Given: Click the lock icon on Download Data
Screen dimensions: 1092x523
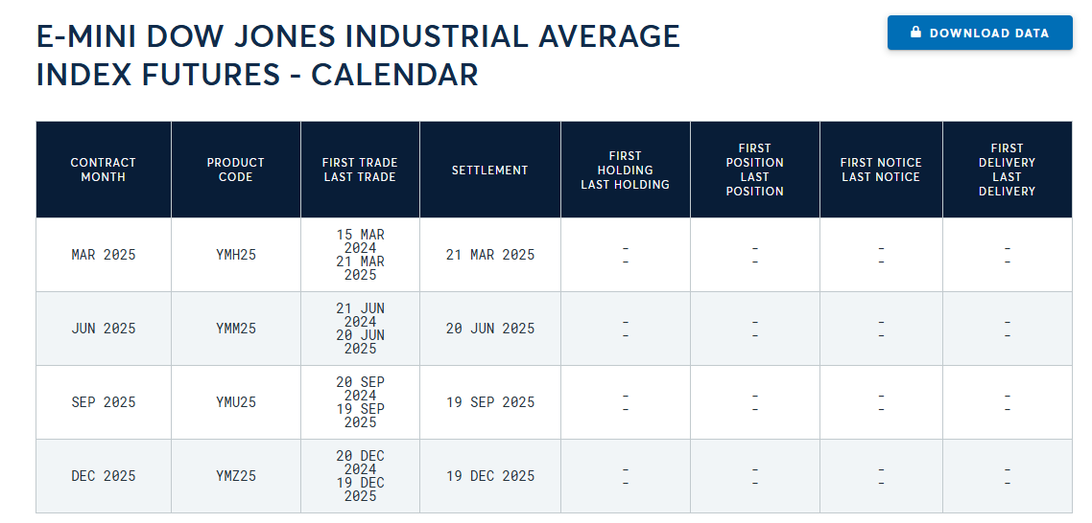Looking at the screenshot, I should click(915, 32).
